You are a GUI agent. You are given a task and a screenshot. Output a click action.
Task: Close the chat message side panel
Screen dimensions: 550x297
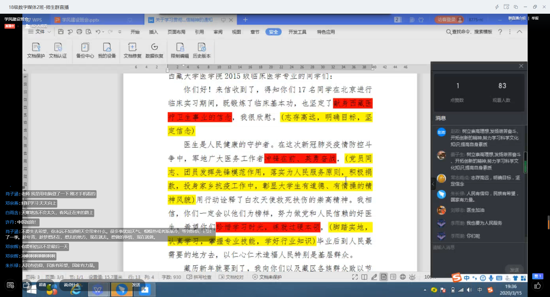(521, 66)
